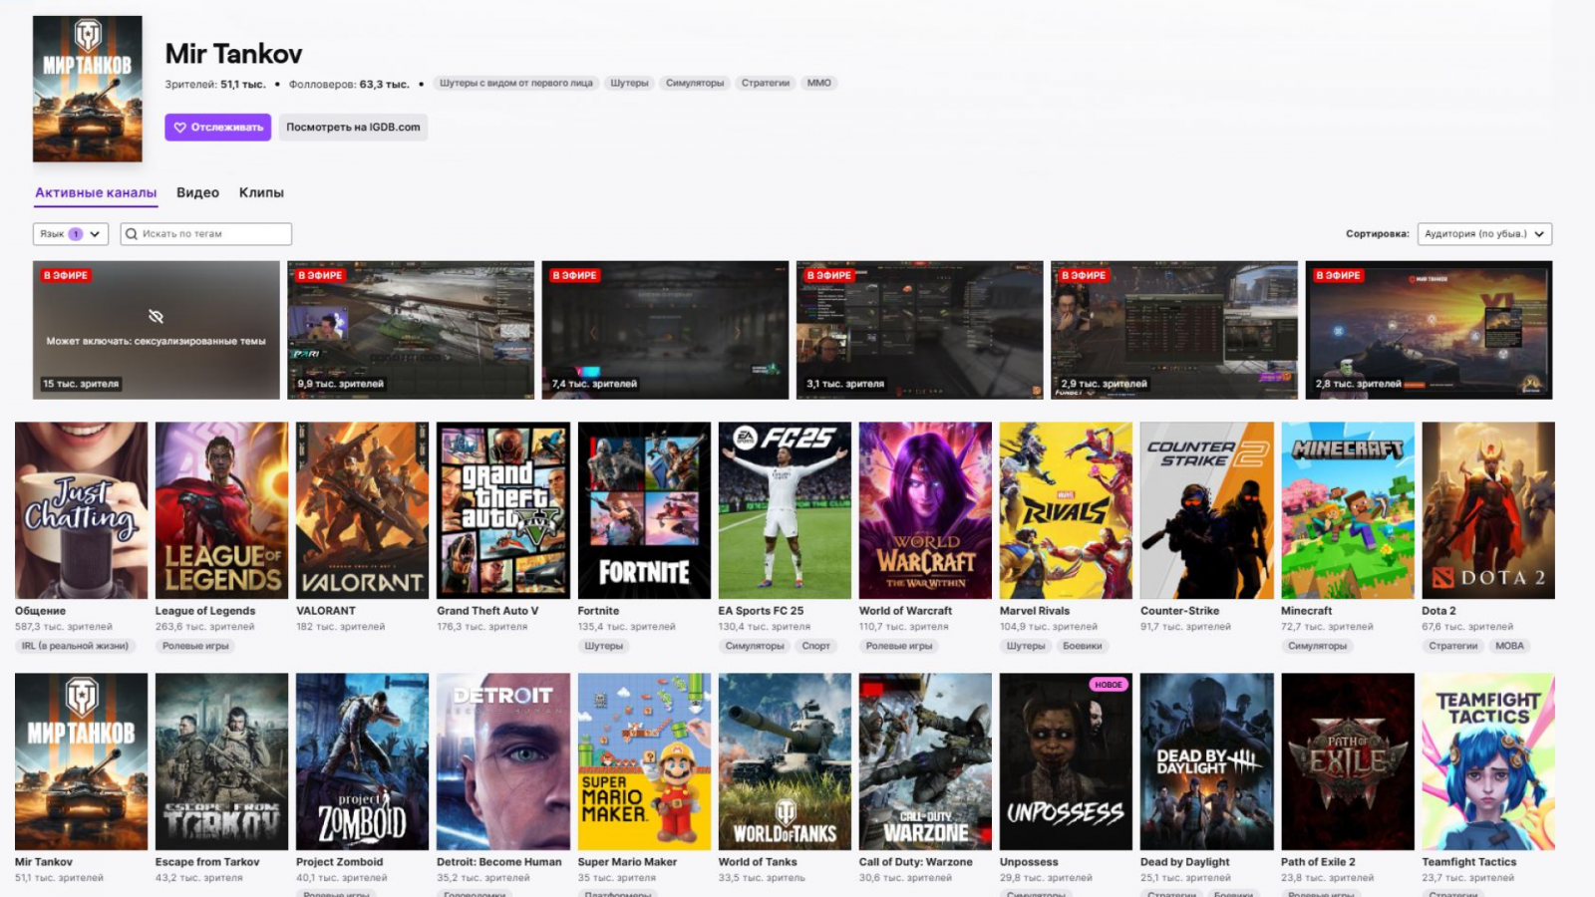Image resolution: width=1595 pixels, height=897 pixels.
Task: Open the Detroit: Become Human cover
Action: (503, 761)
